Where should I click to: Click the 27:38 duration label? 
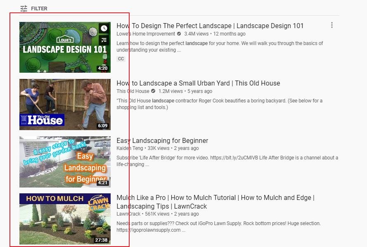[101, 240]
